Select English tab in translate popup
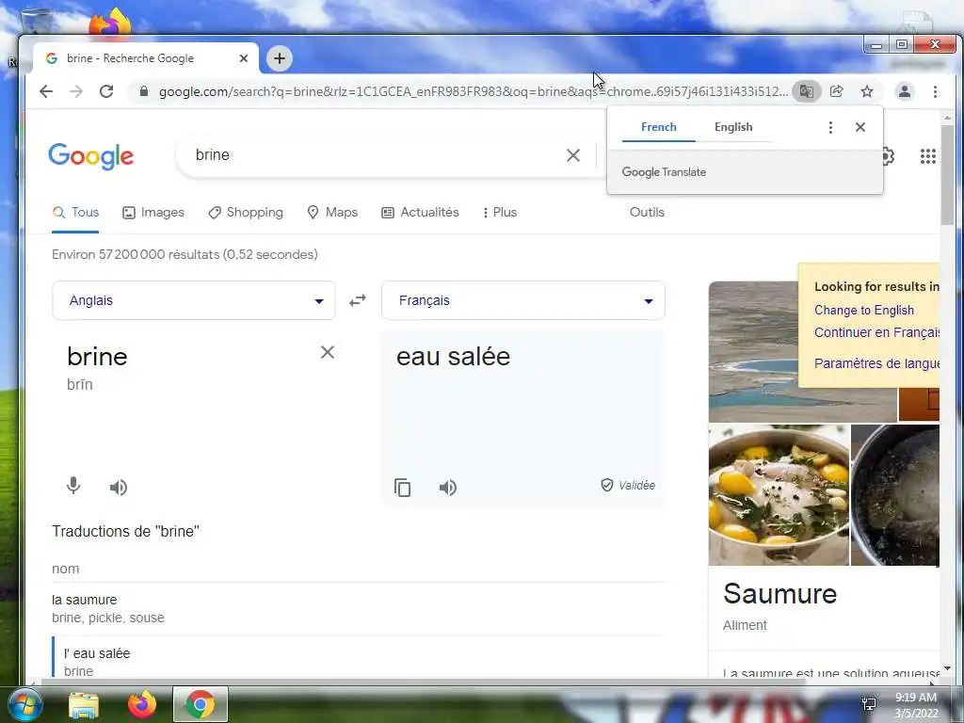Viewport: 964px width, 723px height. [x=733, y=127]
